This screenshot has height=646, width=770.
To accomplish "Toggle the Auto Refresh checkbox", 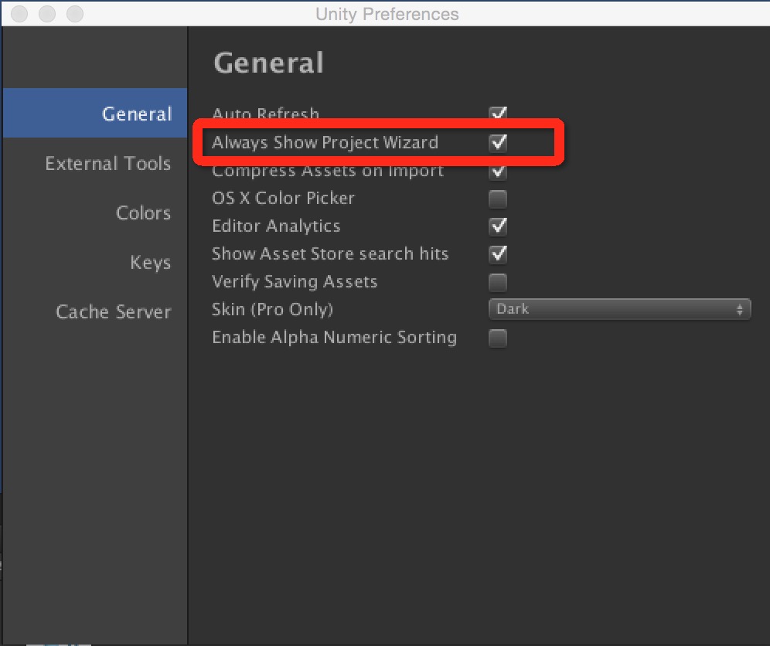I will [x=498, y=113].
